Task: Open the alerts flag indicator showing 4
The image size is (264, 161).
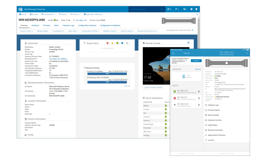Action: (177, 9)
